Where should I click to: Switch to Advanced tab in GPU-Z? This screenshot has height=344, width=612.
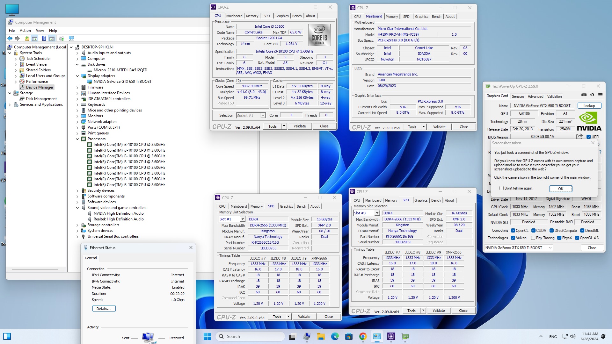(x=535, y=97)
